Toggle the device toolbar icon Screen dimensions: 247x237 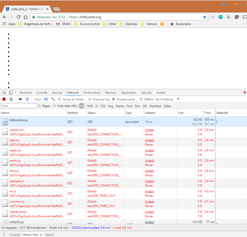(11, 93)
